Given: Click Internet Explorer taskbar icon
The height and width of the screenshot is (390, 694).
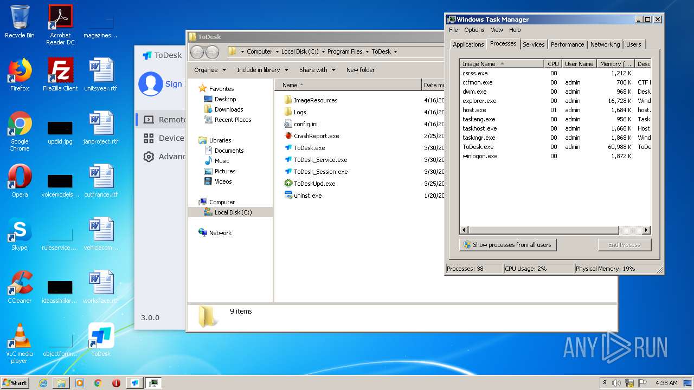Looking at the screenshot, I should 43,383.
